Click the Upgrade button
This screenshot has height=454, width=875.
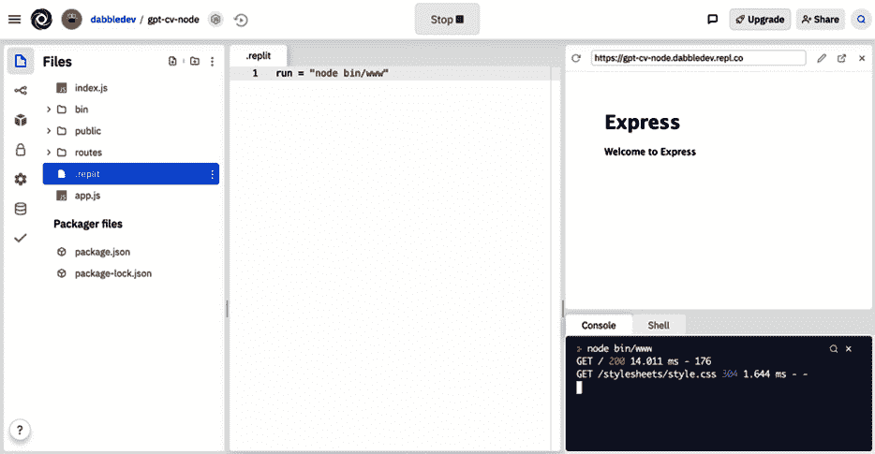[760, 20]
